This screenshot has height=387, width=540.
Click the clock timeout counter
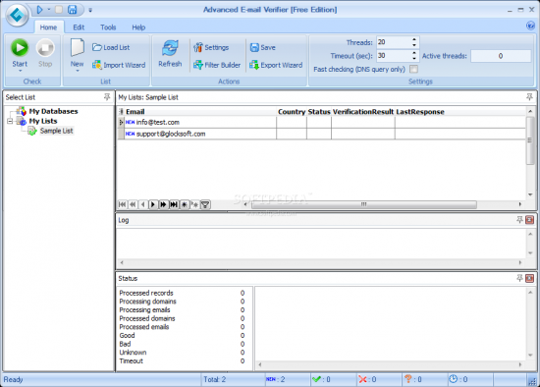(459, 379)
